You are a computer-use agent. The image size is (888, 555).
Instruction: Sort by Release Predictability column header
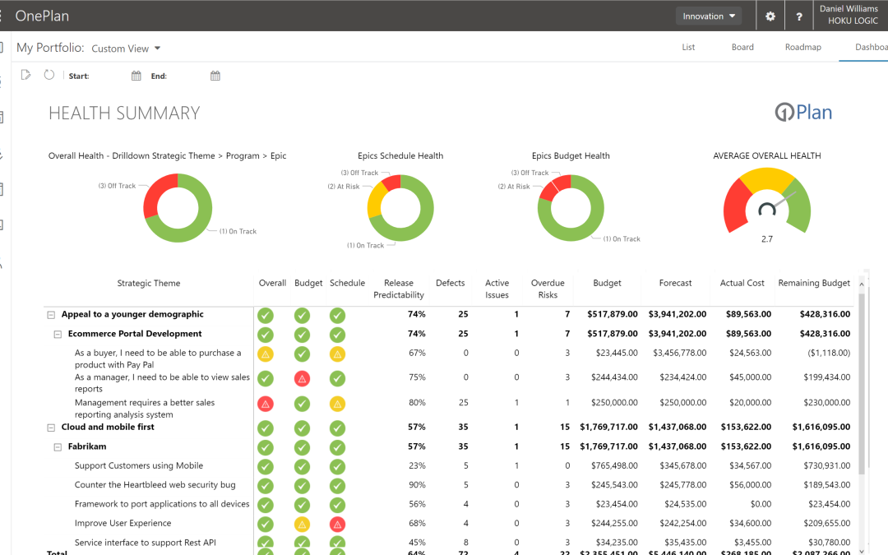399,289
